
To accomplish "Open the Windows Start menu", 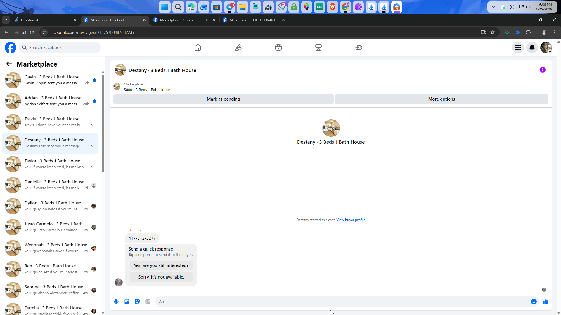I will click(165, 7).
